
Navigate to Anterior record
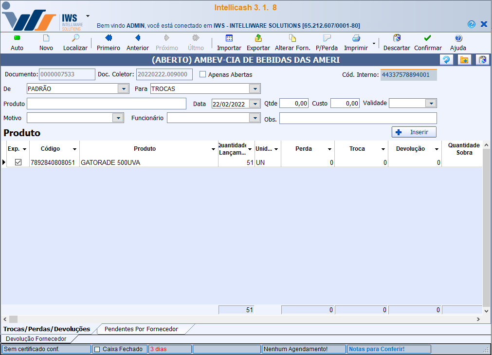click(138, 38)
